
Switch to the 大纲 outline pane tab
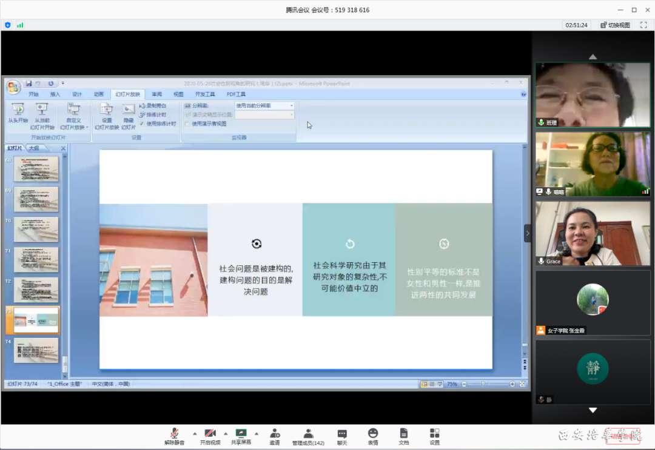pos(34,148)
